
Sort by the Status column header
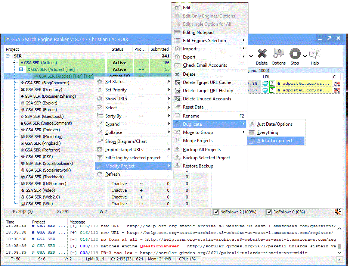[118, 49]
